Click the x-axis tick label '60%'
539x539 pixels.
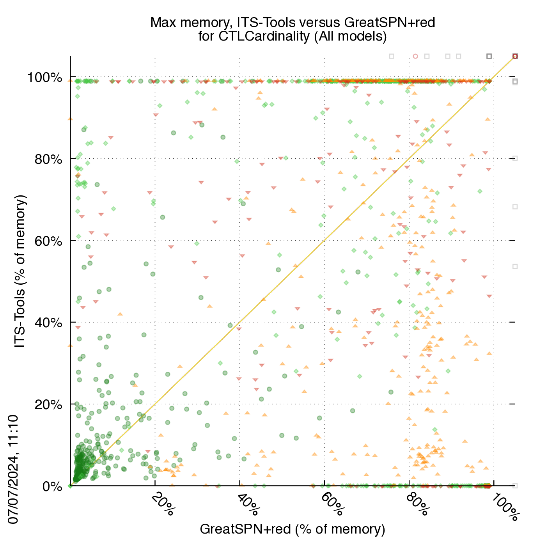(333, 504)
